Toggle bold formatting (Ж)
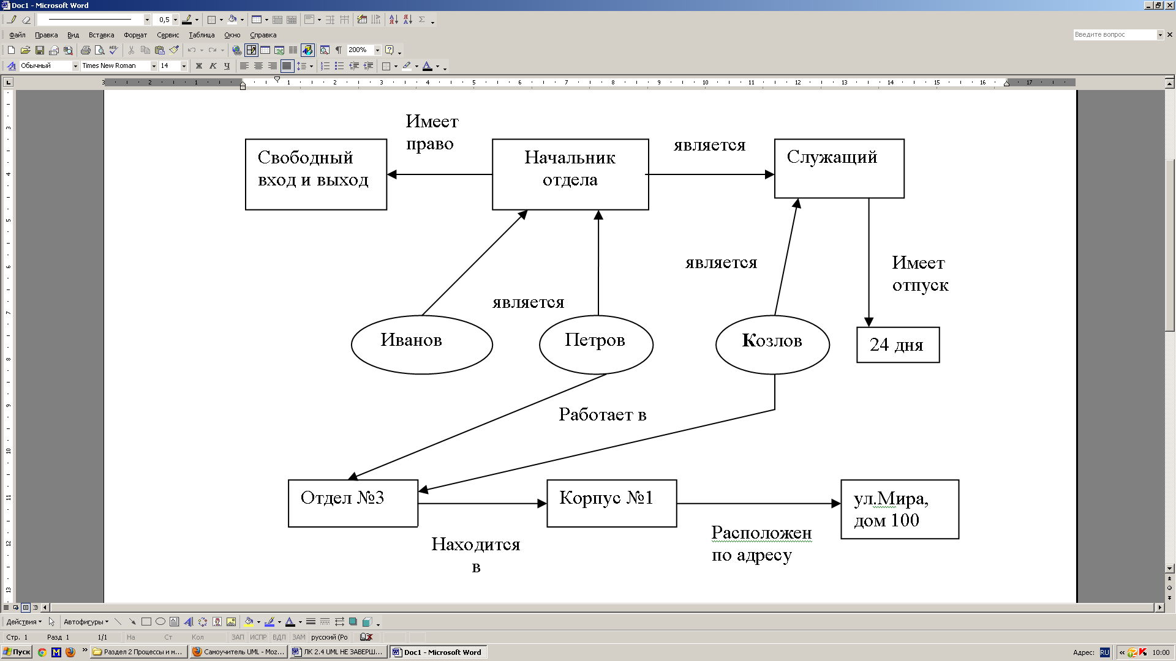Screen dimensions: 1176x661 [x=199, y=66]
